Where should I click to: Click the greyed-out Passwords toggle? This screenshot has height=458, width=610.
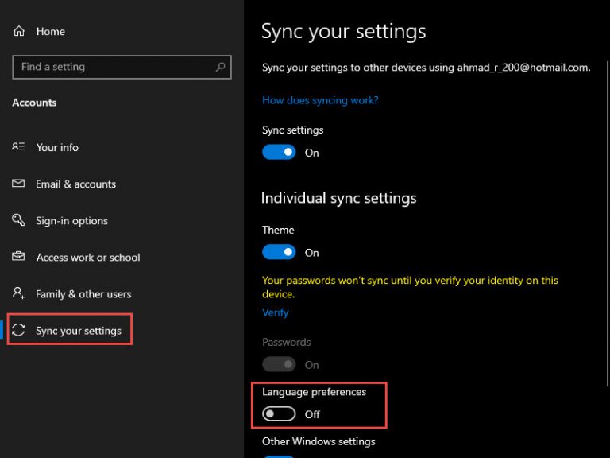[279, 364]
